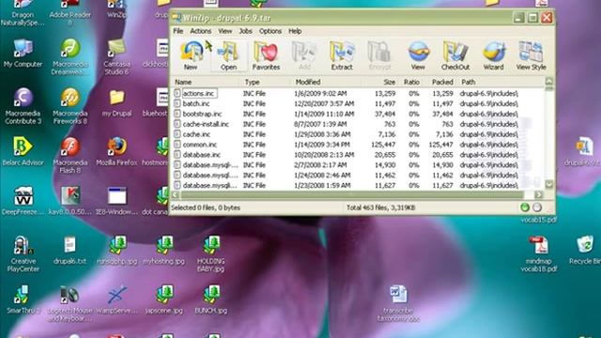Sort by Modified column header
The width and height of the screenshot is (601, 338).
coord(326,82)
